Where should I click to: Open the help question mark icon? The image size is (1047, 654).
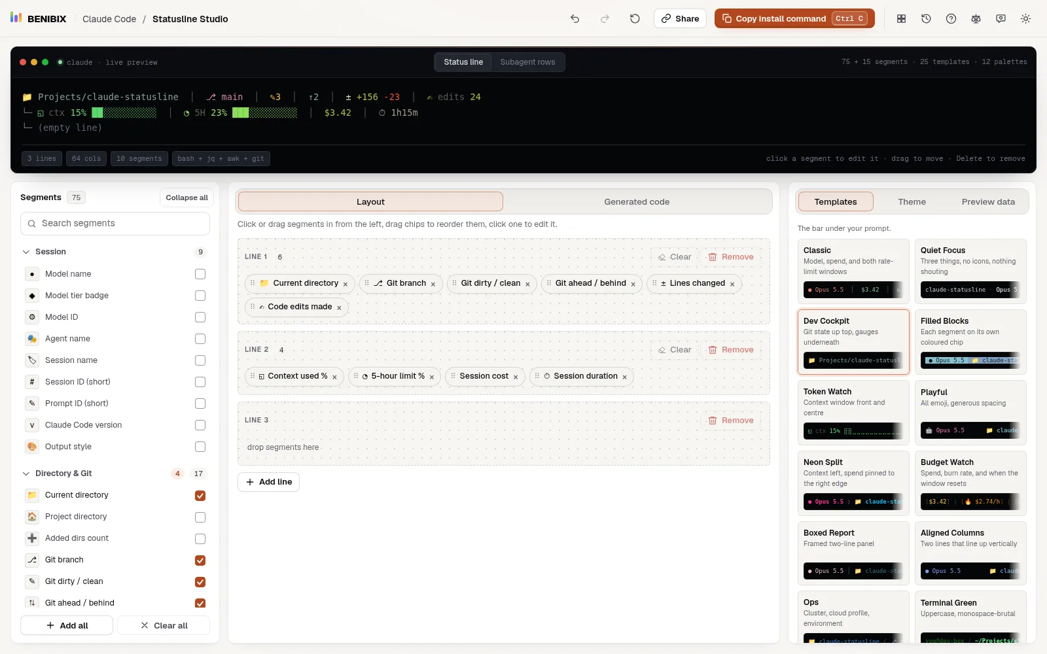tap(951, 19)
